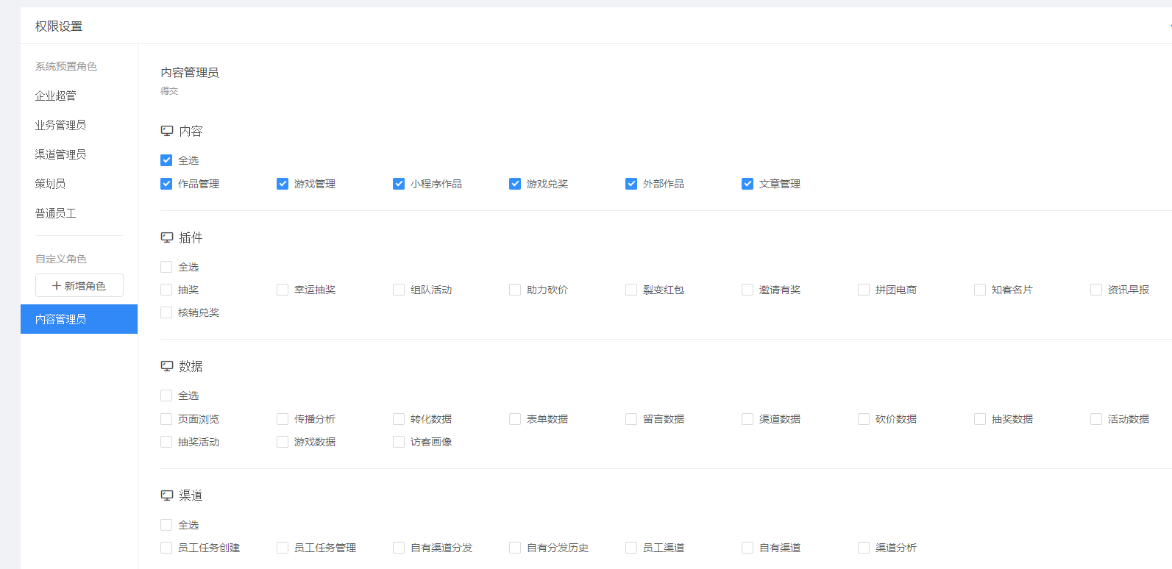Tick 自有渠道 checkbox
The image size is (1172, 569).
click(747, 548)
